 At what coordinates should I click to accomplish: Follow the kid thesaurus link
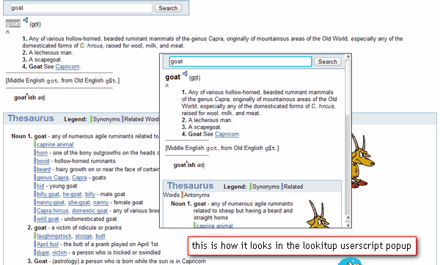40,186
